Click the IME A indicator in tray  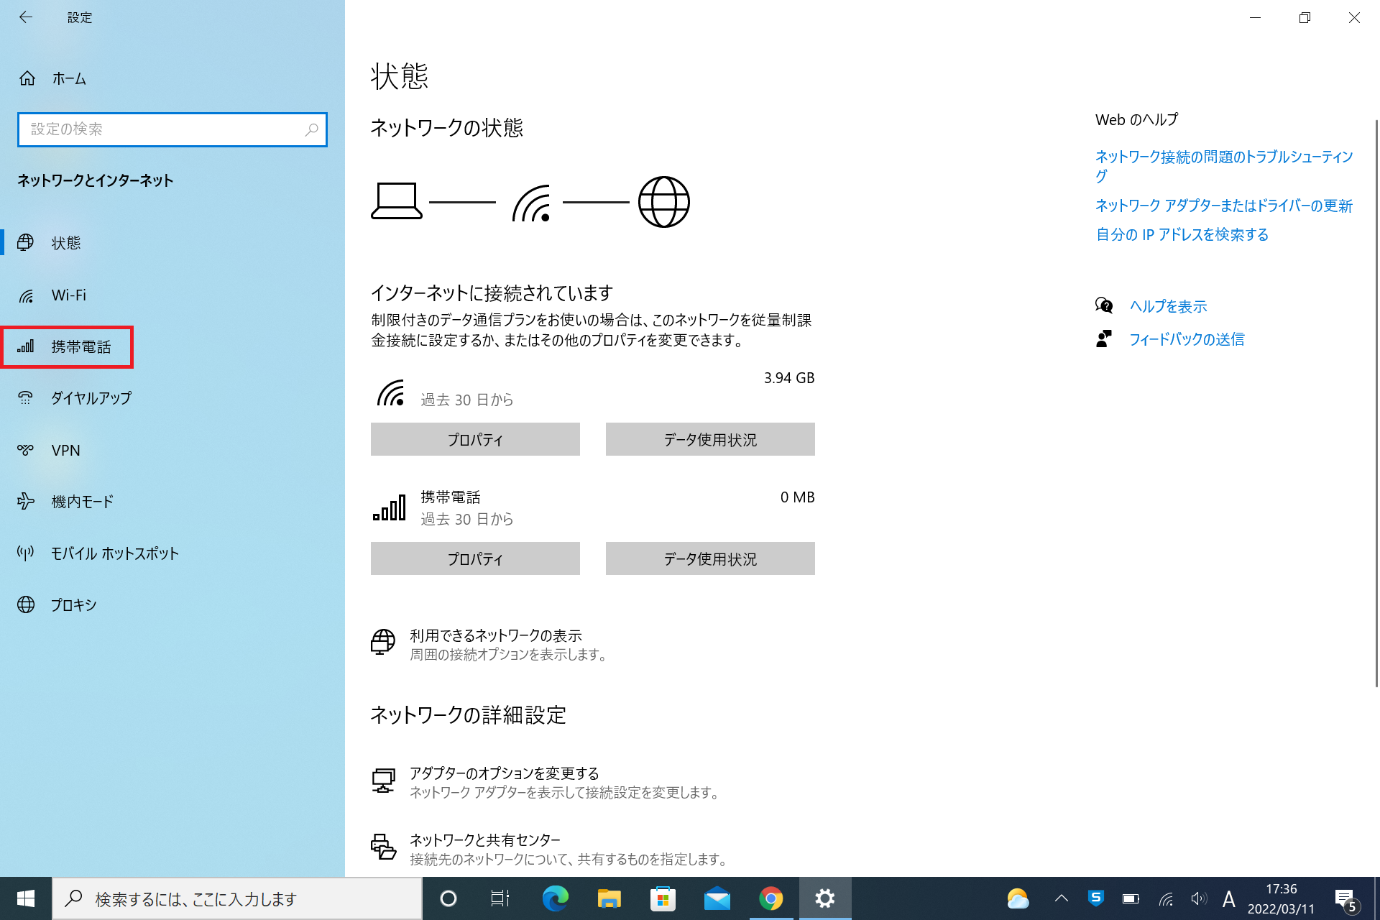tap(1229, 898)
